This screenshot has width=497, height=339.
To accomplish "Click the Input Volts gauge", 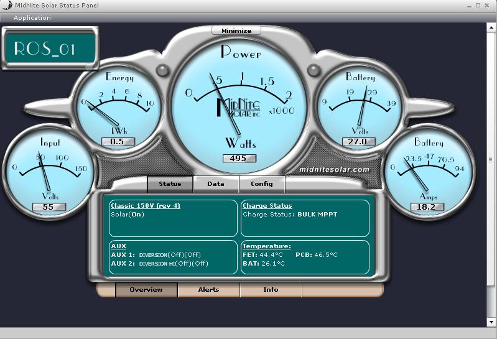I will 49,173.
